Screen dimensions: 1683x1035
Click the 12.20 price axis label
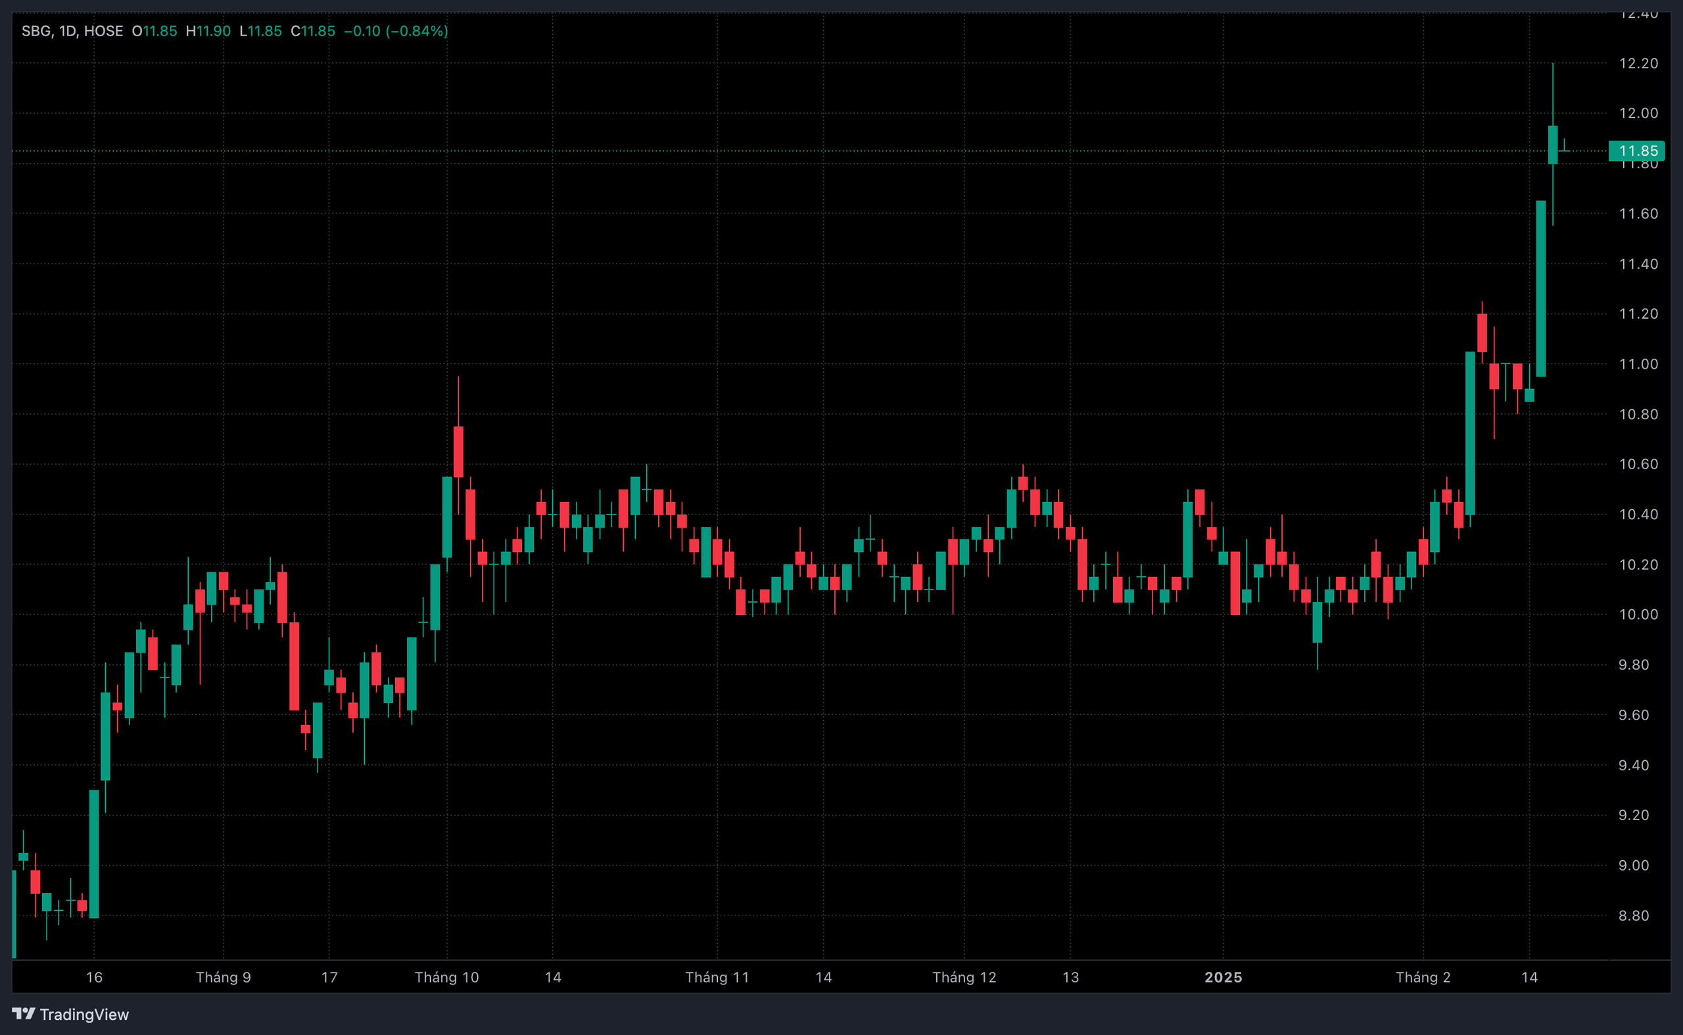tap(1638, 63)
